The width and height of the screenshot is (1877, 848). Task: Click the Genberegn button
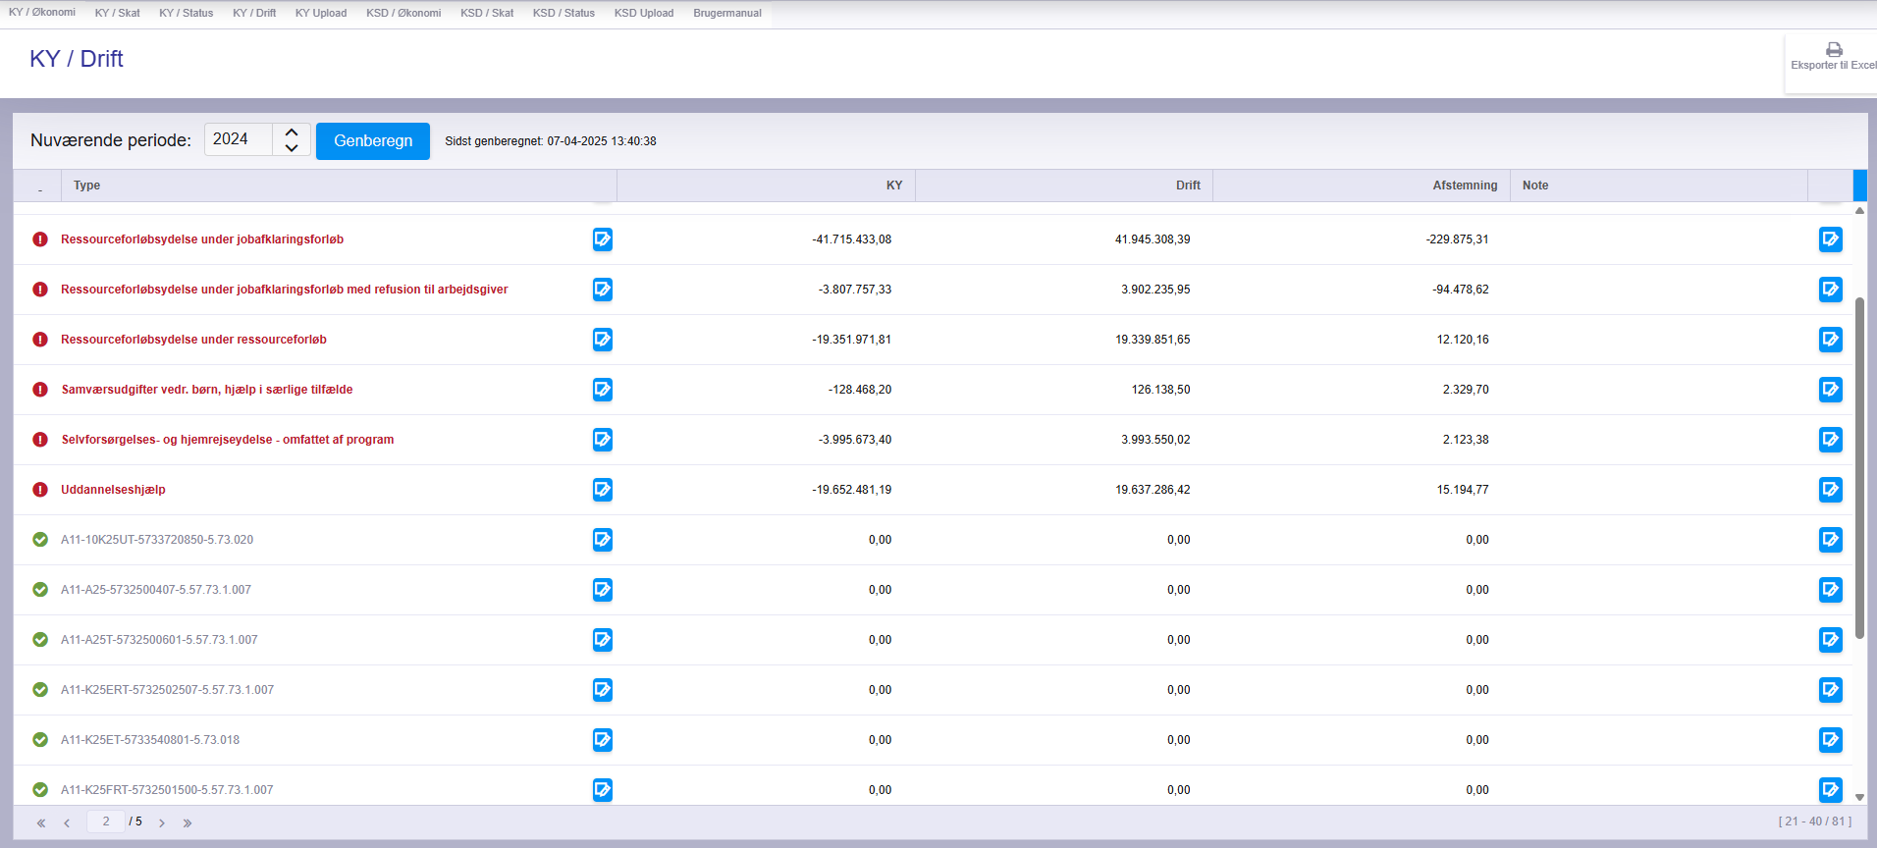(x=373, y=140)
